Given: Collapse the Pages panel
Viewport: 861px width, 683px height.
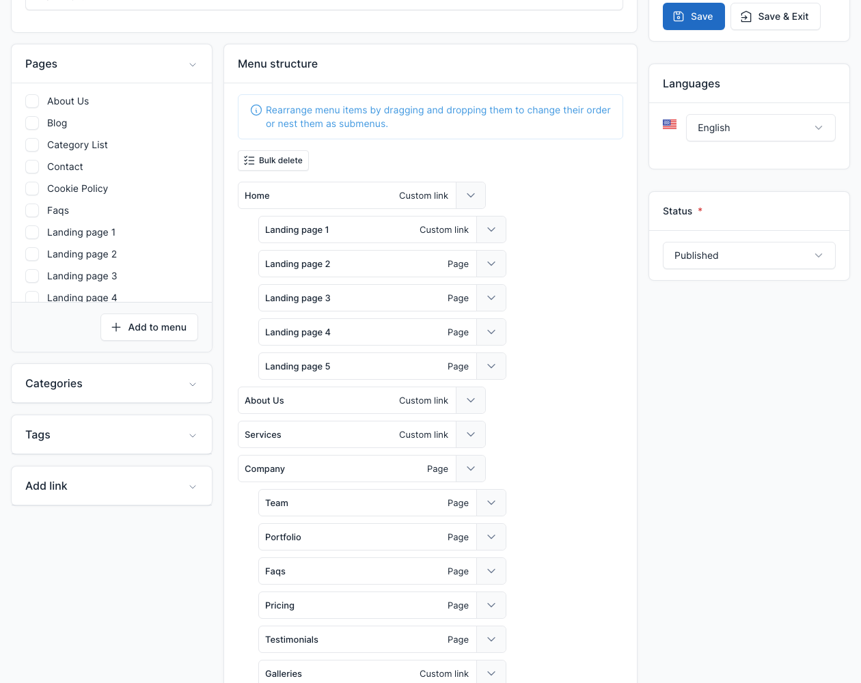Looking at the screenshot, I should point(193,64).
